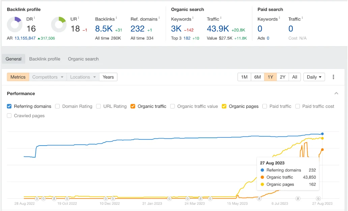Viewport: 348px width, 211px height.
Task: Click an Ahrefs event marker on the timeline
Action: point(259,199)
